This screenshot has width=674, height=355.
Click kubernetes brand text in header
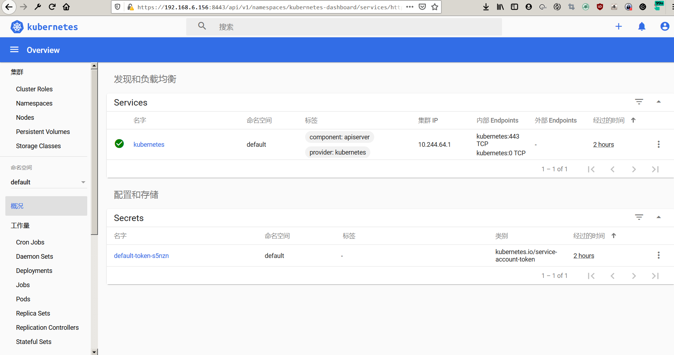52,27
